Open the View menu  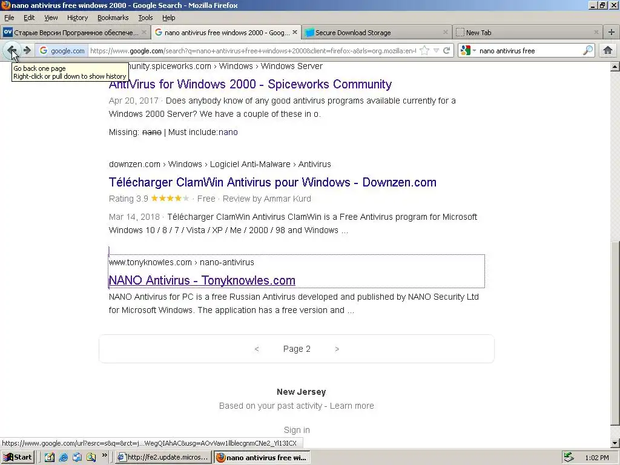(51, 18)
